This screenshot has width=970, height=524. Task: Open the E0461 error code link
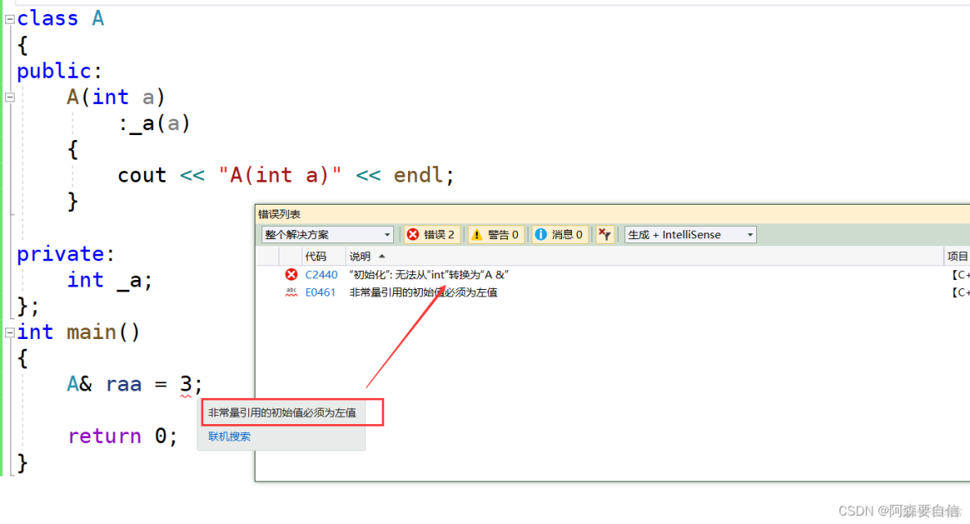[320, 292]
